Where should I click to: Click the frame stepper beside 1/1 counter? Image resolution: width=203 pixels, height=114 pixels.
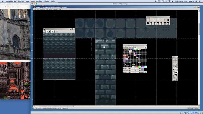pos(54,31)
